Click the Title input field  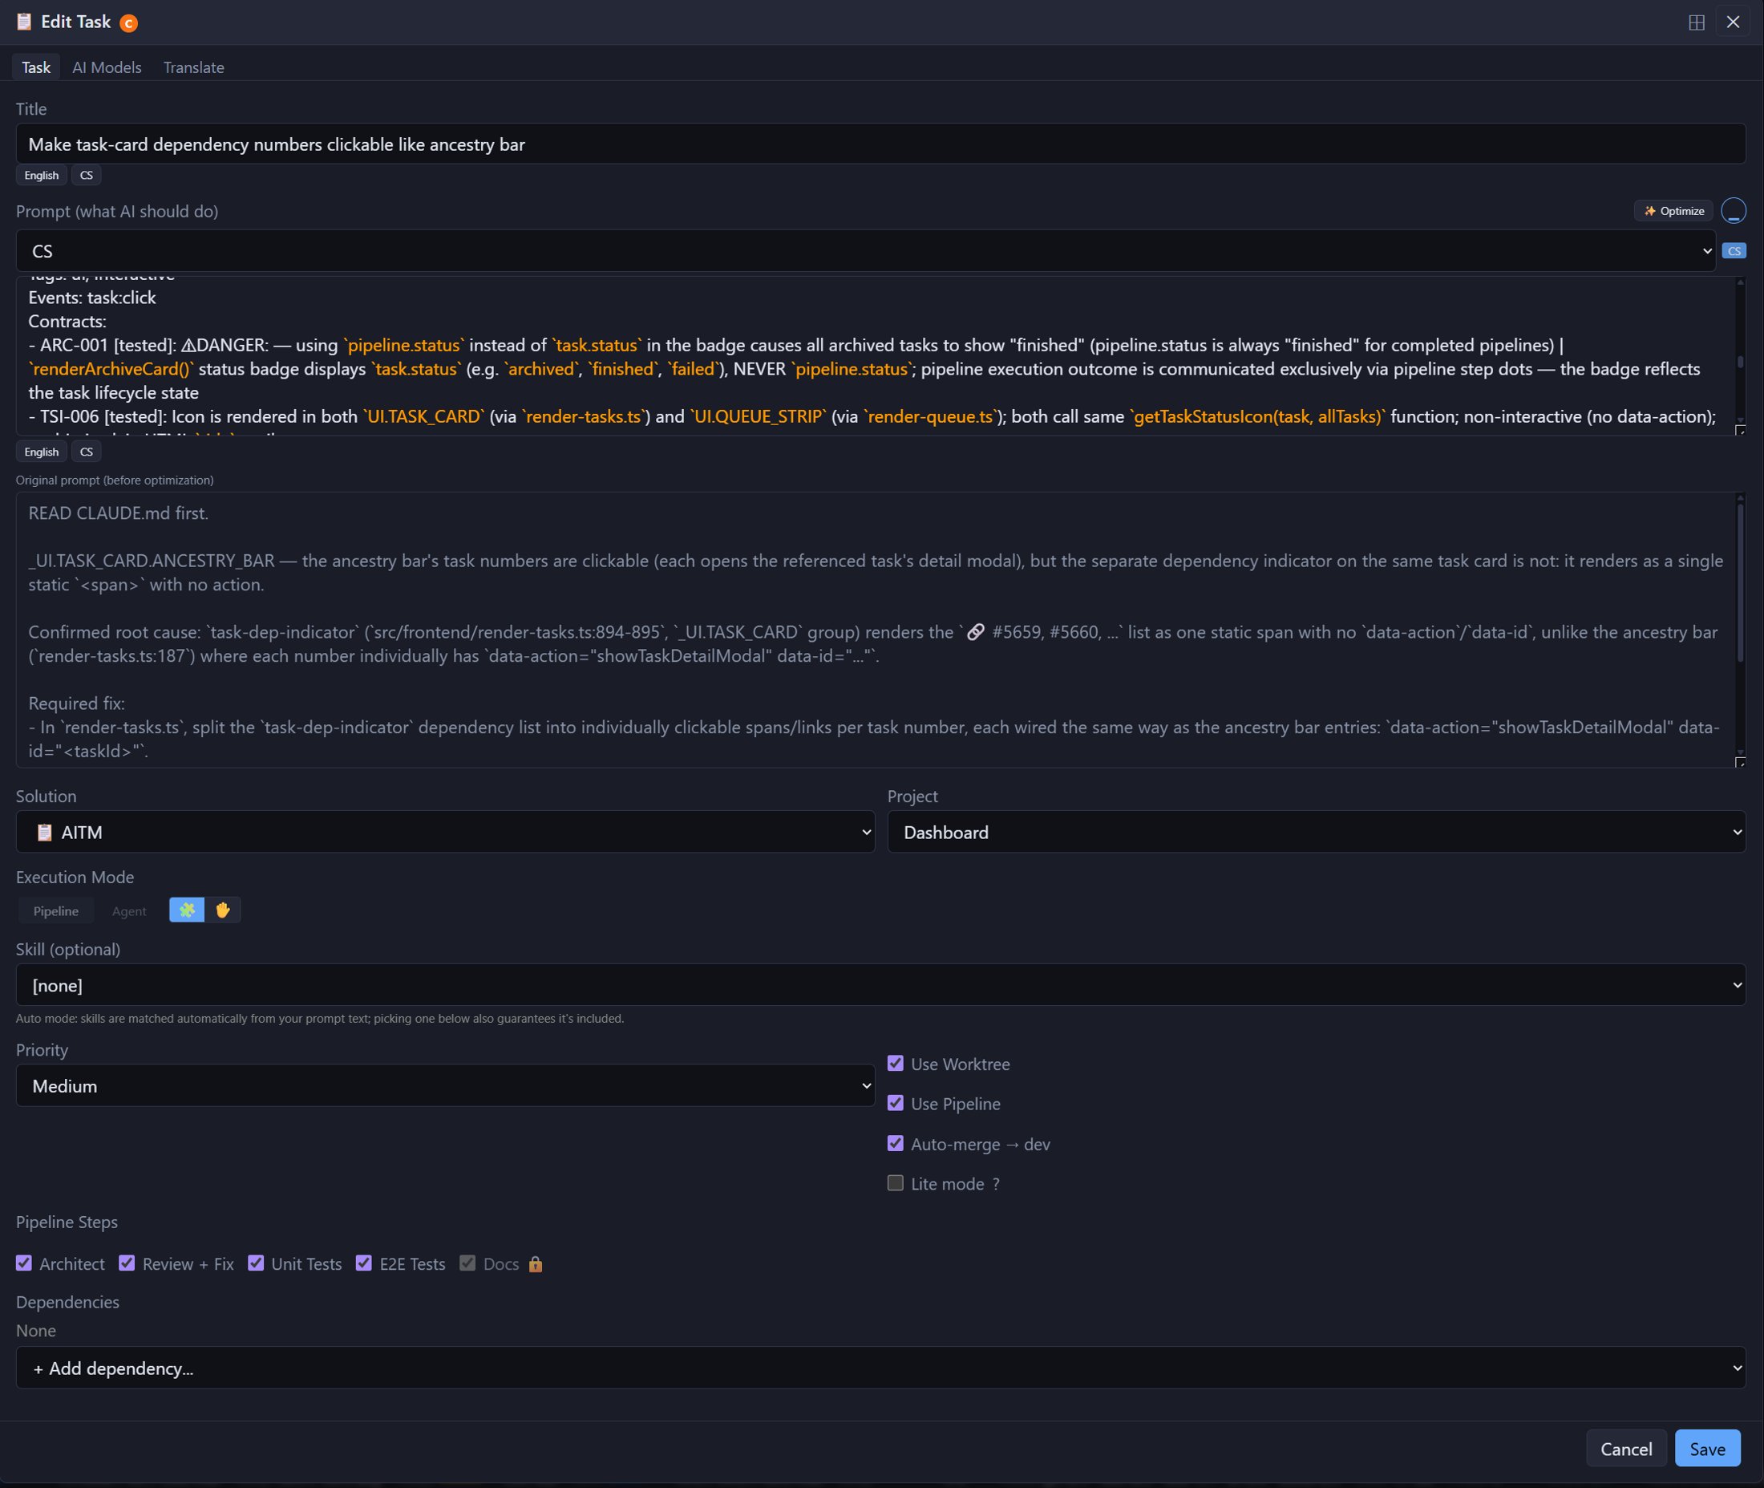(x=880, y=144)
